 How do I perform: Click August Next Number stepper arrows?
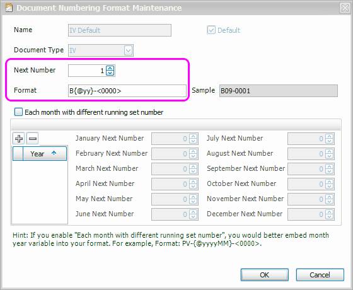point(329,154)
